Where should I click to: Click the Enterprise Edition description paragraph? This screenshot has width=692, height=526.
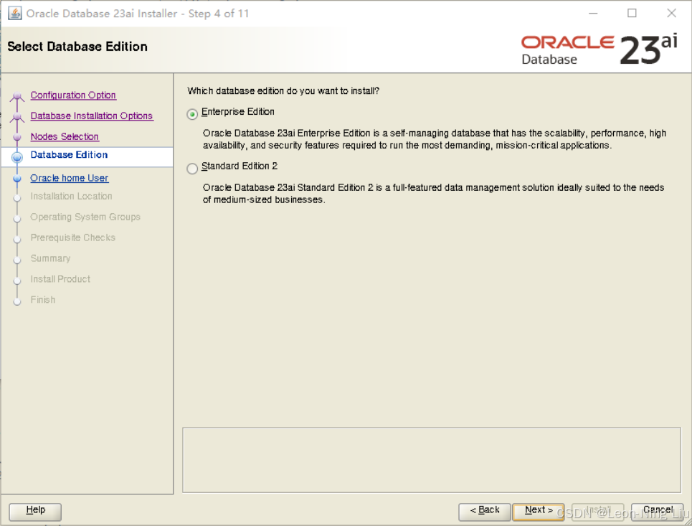(435, 139)
